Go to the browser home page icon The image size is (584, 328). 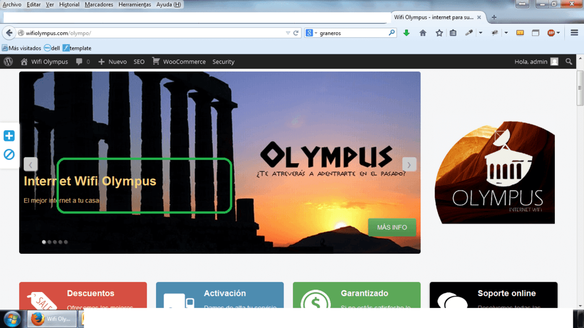pyautogui.click(x=423, y=33)
